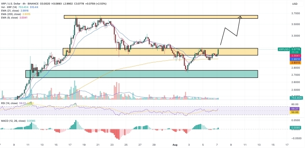Click the orange 2.9315 EMA price tag
The width and height of the screenshot is (305, 148).
click(295, 63)
